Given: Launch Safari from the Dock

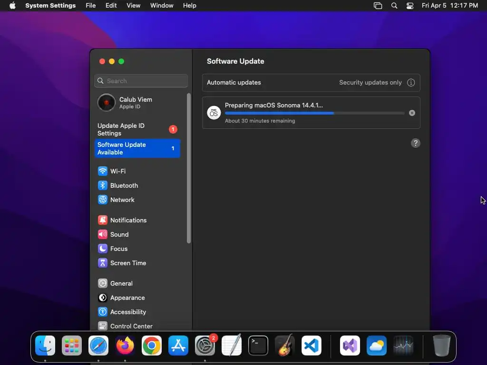Looking at the screenshot, I should tap(98, 346).
